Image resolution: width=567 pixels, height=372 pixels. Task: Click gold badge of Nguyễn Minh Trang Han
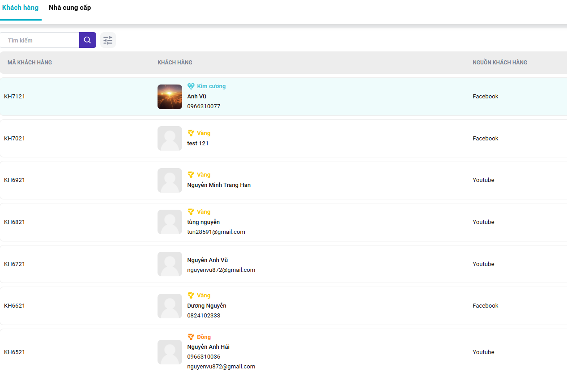point(191,175)
